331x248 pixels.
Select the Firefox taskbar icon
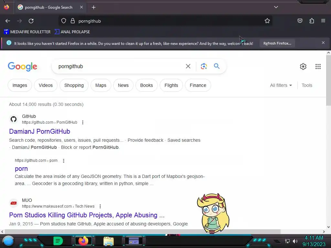click(x=83, y=241)
